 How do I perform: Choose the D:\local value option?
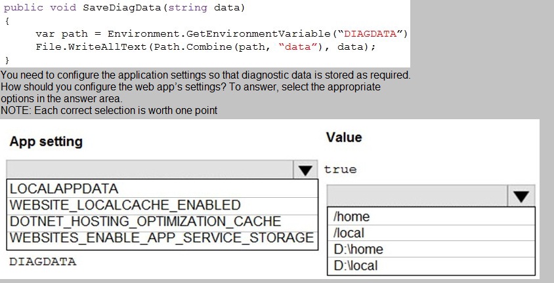[431, 266]
